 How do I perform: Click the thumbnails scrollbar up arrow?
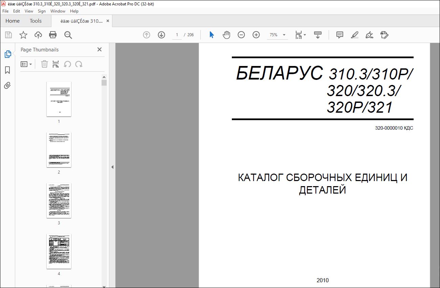coord(104,77)
